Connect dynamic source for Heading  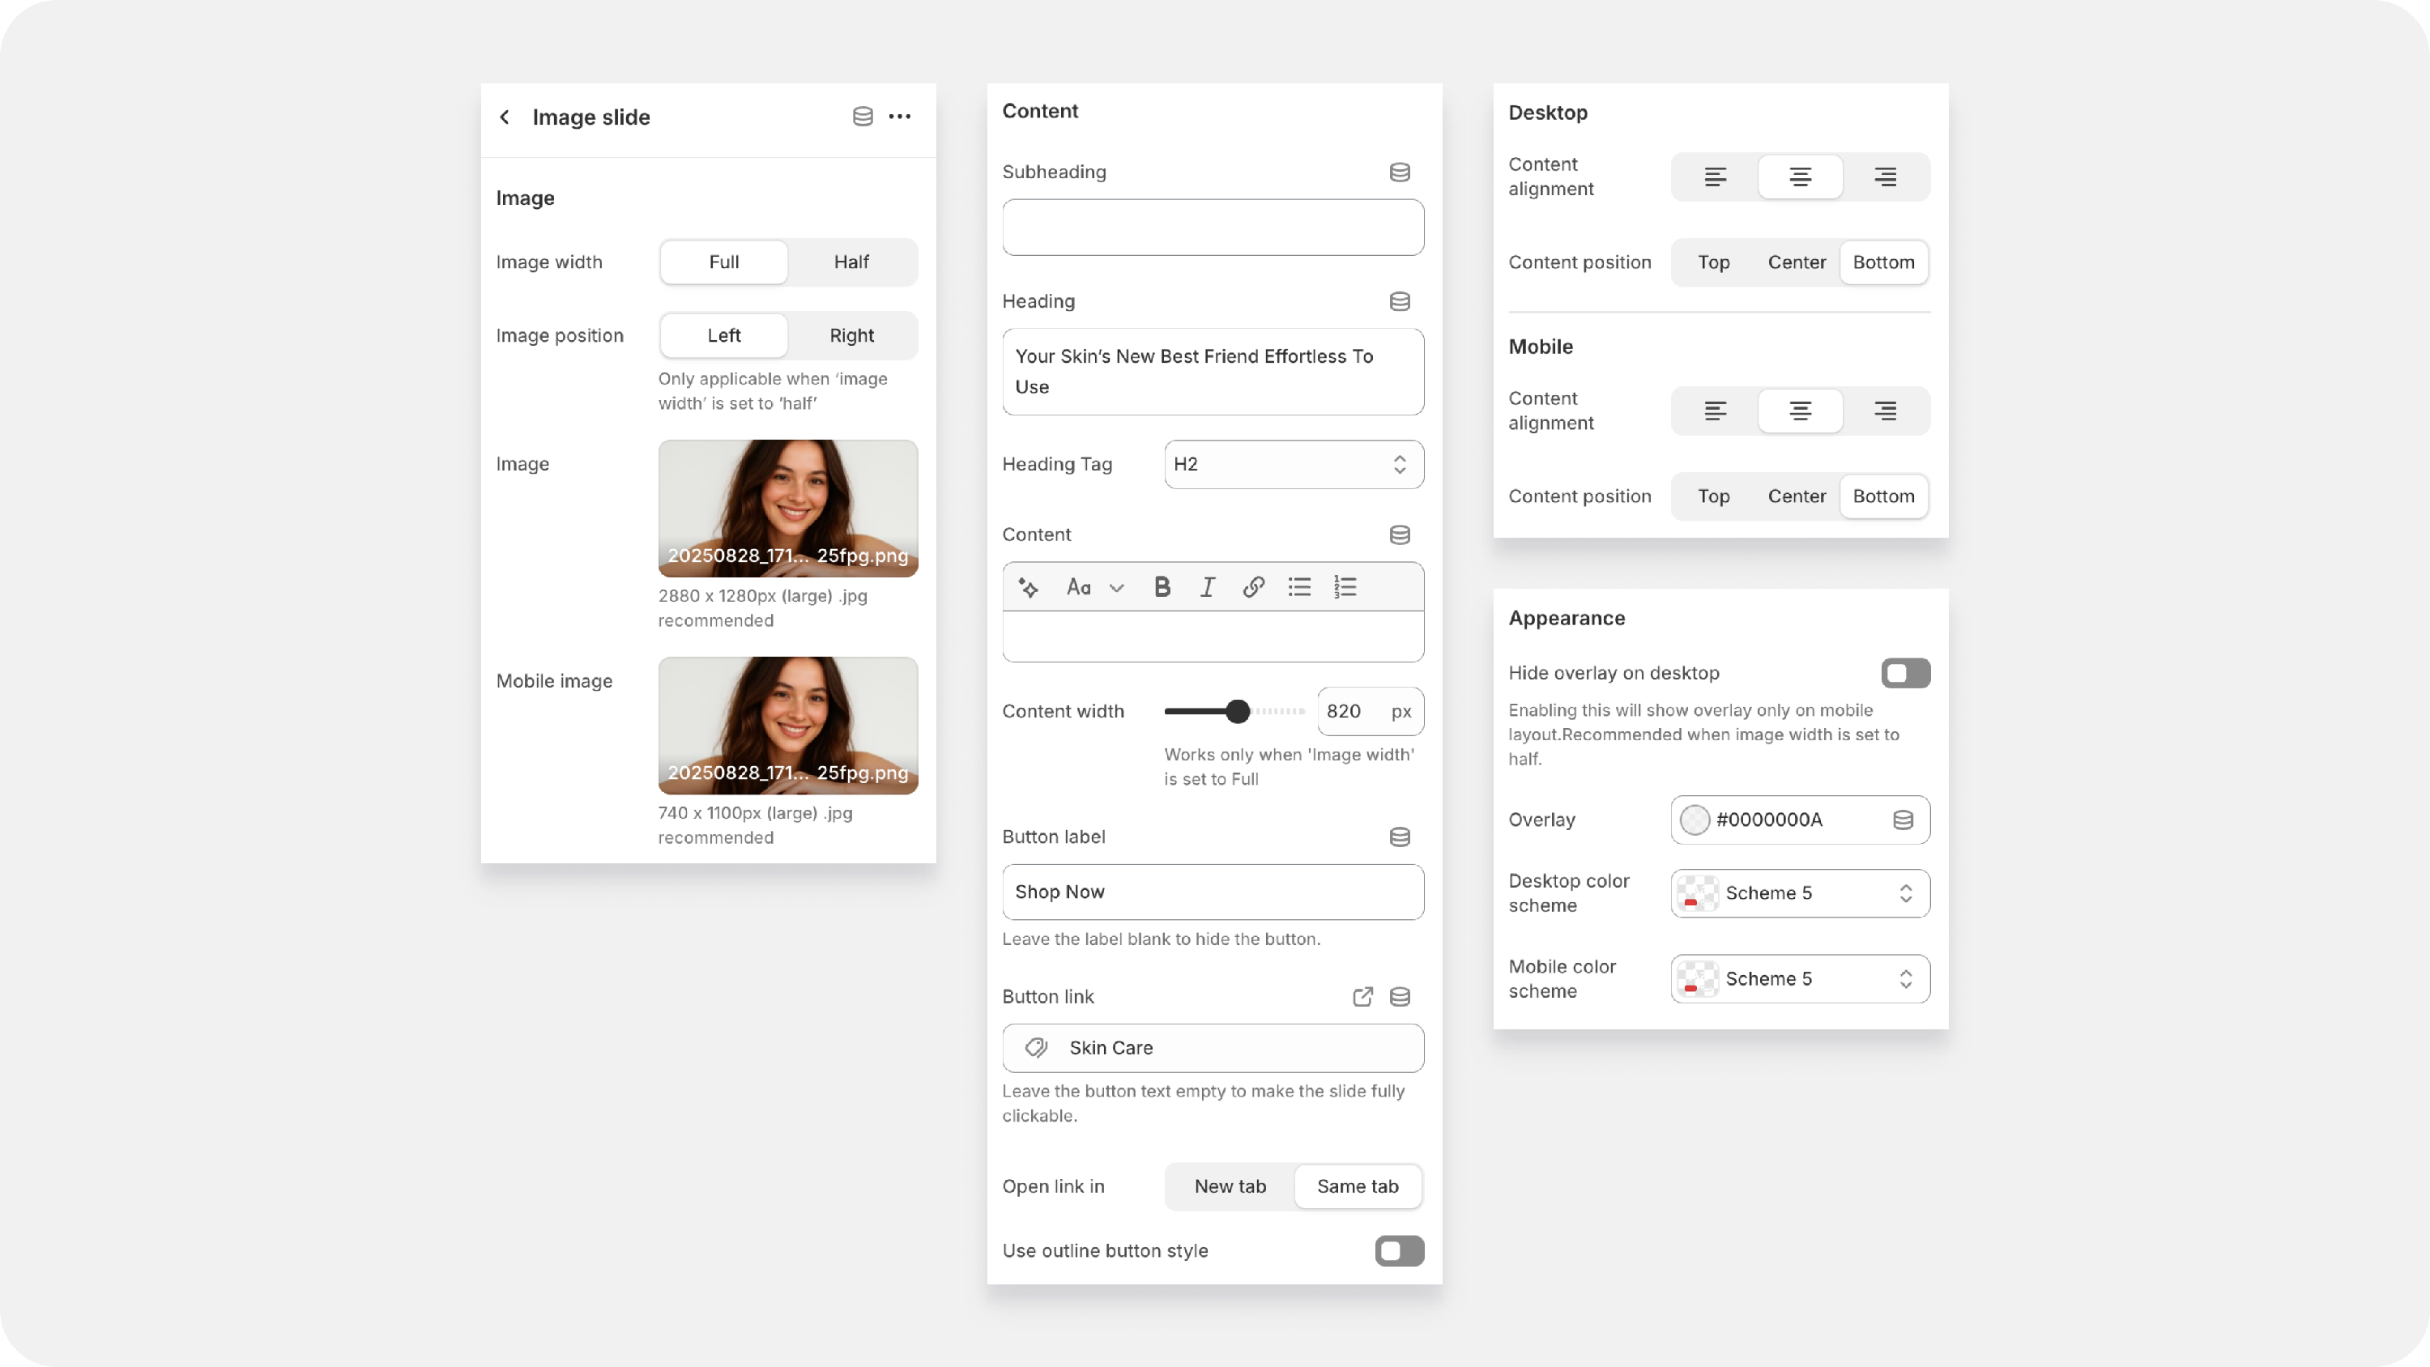[1400, 301]
